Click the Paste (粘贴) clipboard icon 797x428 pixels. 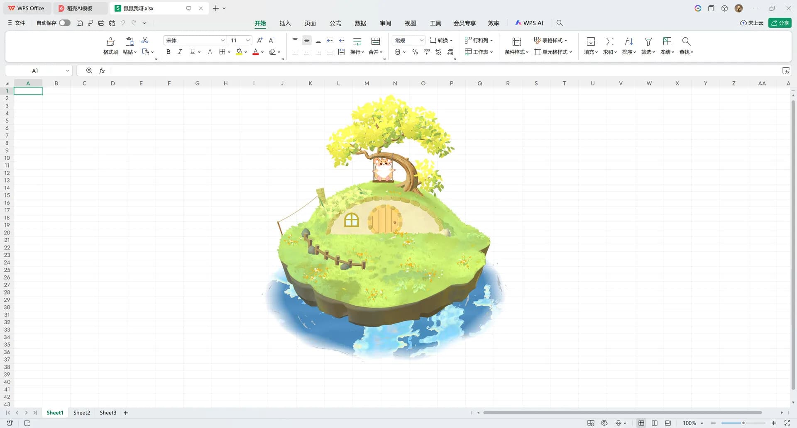point(130,41)
